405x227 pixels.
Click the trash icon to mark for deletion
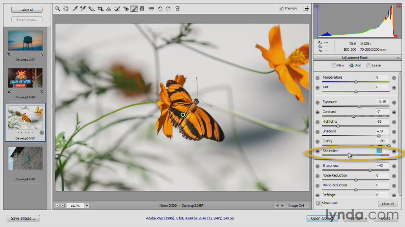coord(177,8)
